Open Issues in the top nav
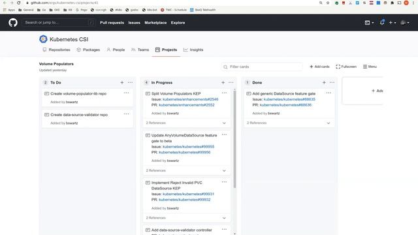The width and height of the screenshot is (418, 235). [x=134, y=23]
